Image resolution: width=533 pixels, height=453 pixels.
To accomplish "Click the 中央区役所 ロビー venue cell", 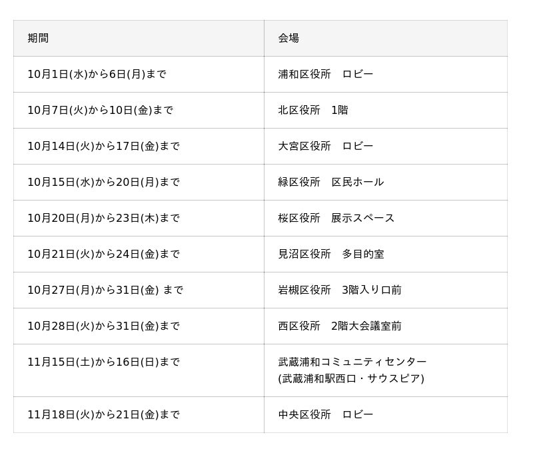I will (x=325, y=414).
